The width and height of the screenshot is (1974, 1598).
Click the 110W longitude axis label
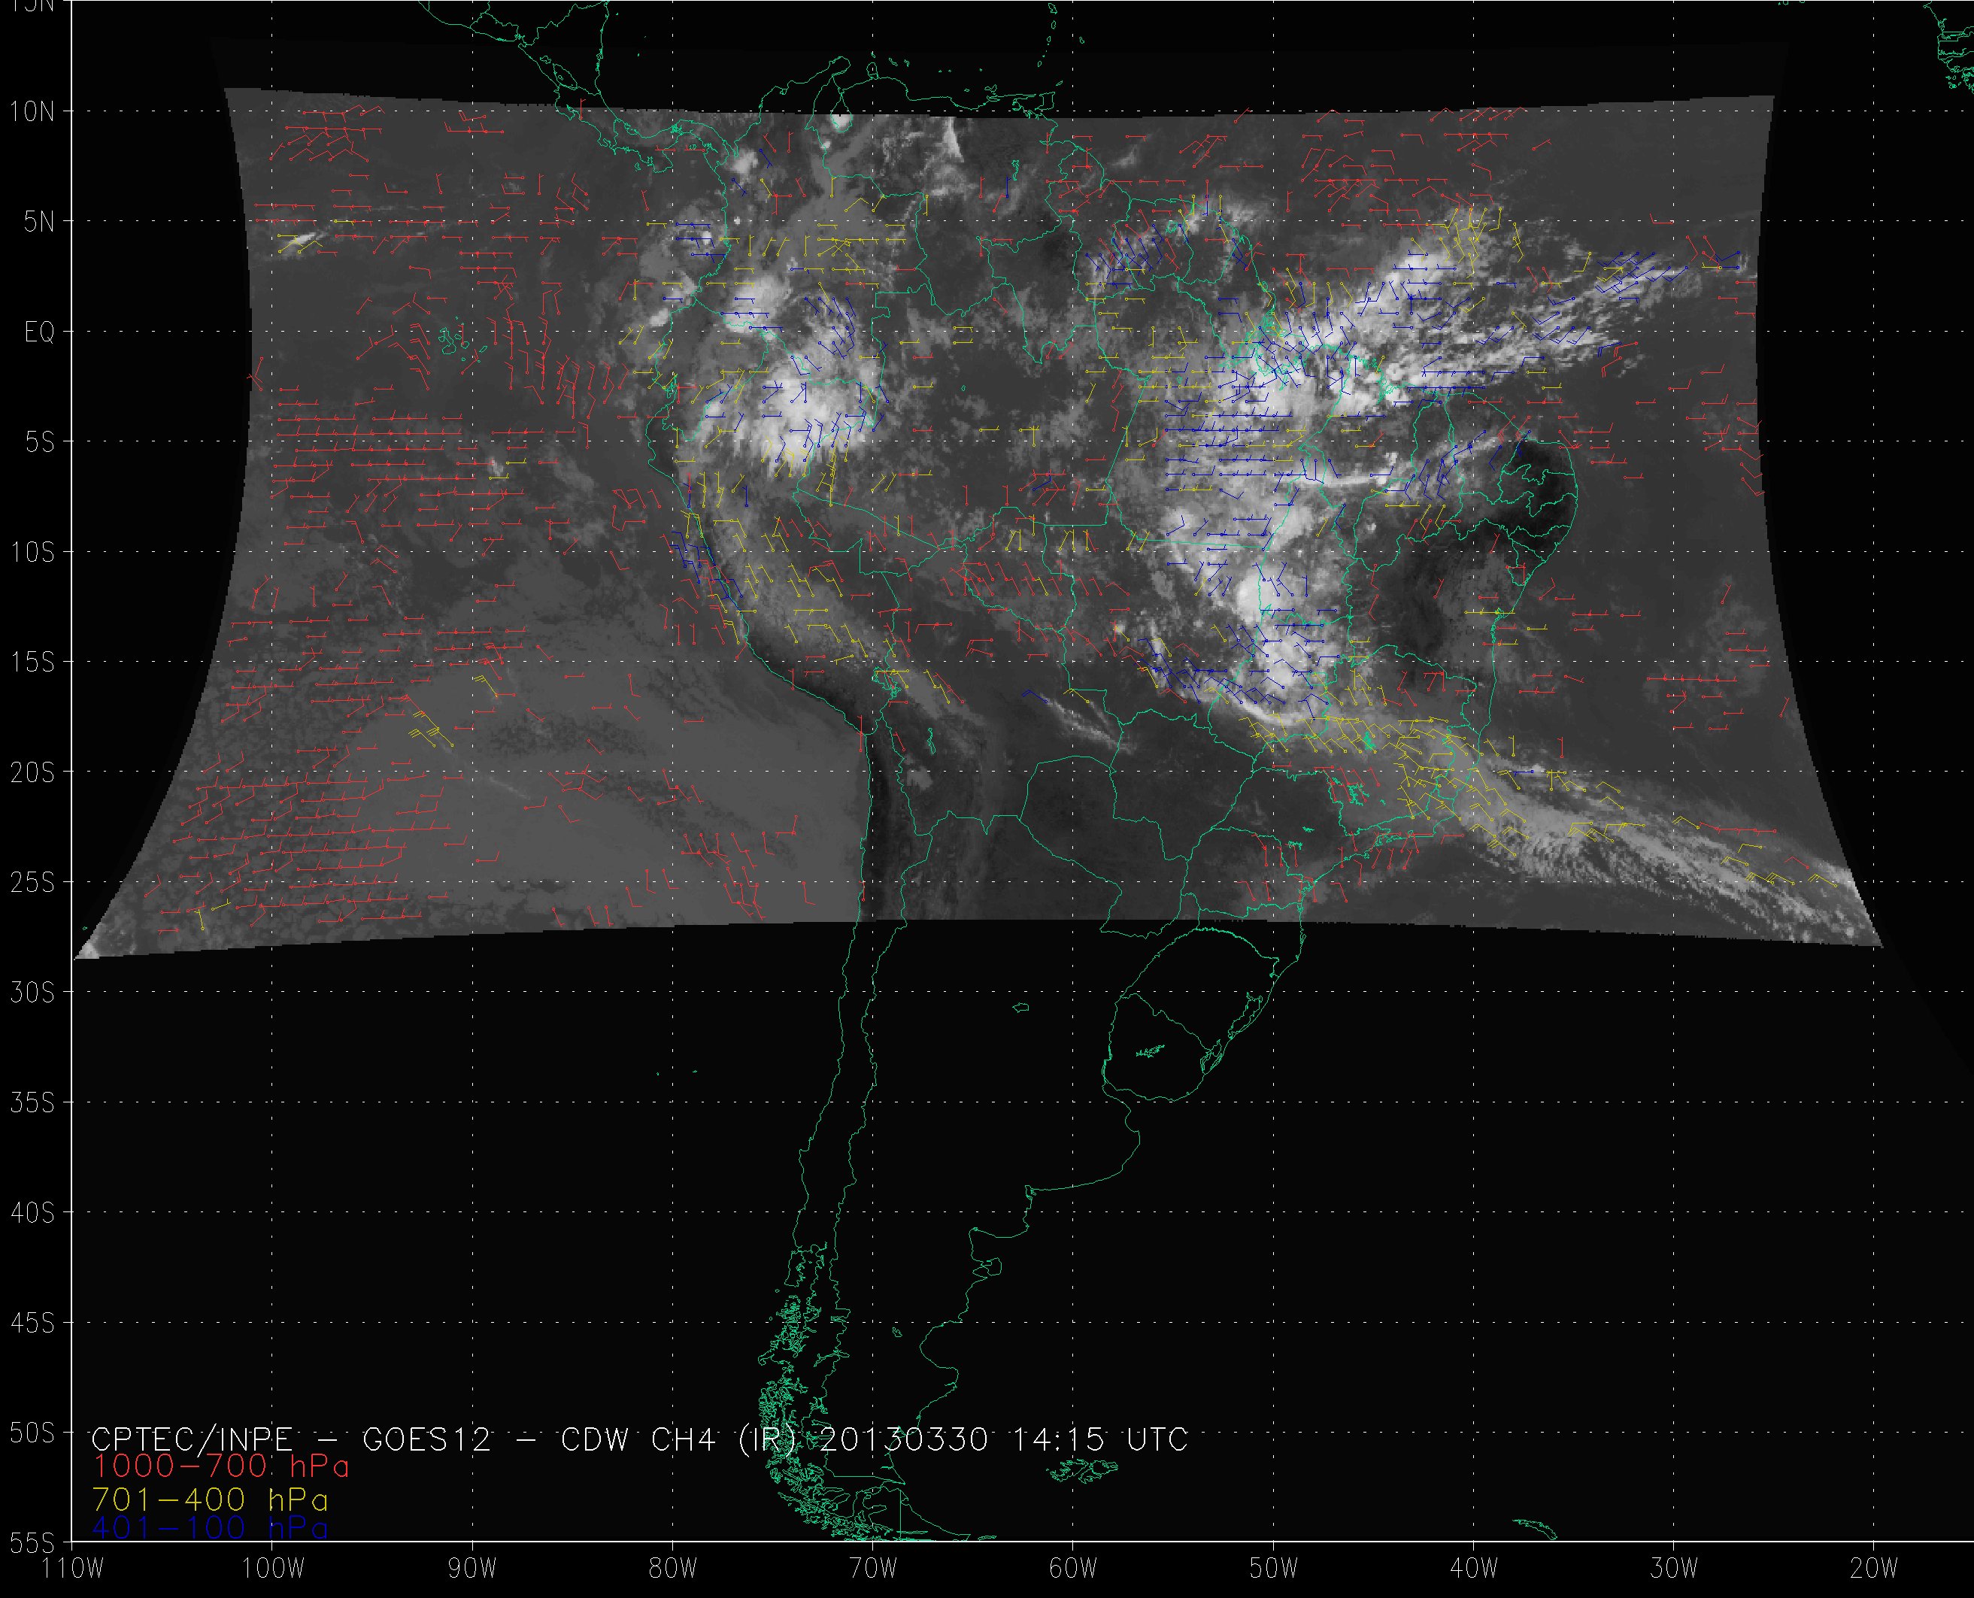click(x=73, y=1569)
